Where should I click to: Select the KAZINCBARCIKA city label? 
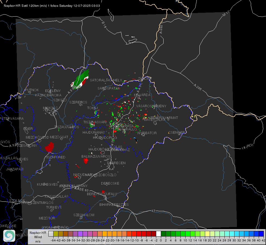[x=48, y=95]
